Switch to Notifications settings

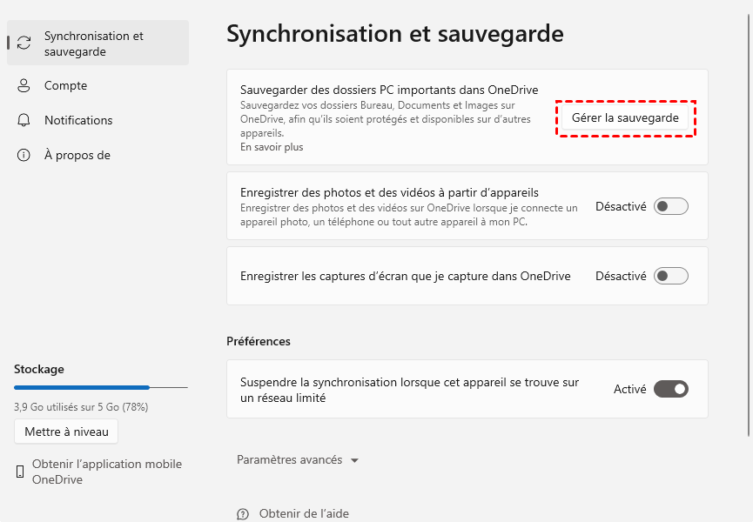click(x=78, y=120)
